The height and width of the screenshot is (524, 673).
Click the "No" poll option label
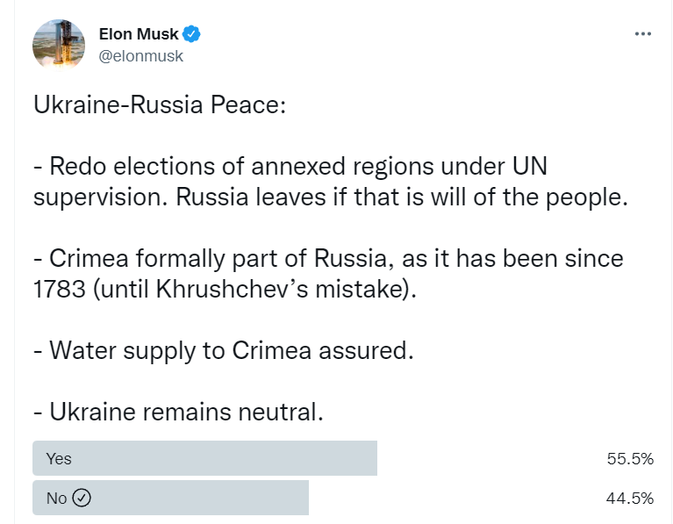56,499
